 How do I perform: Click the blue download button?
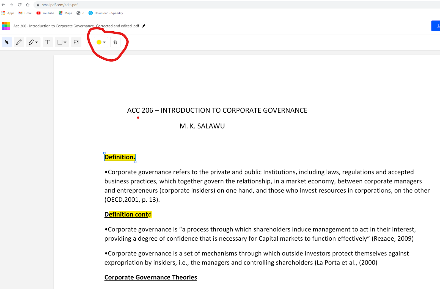pyautogui.click(x=436, y=26)
